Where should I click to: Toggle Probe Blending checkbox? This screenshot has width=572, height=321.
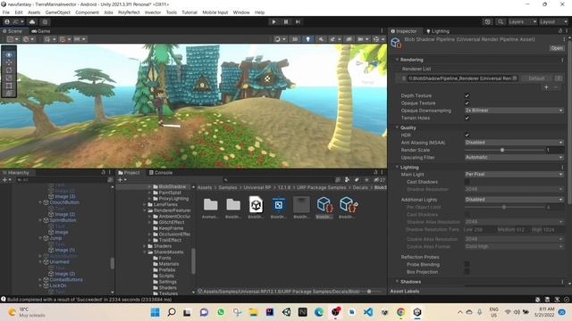[x=467, y=264]
